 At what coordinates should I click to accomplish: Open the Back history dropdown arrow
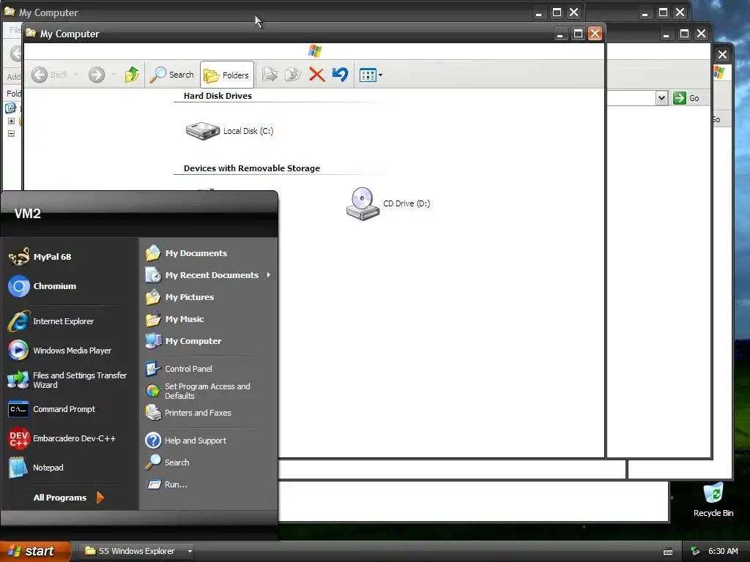[x=76, y=75]
